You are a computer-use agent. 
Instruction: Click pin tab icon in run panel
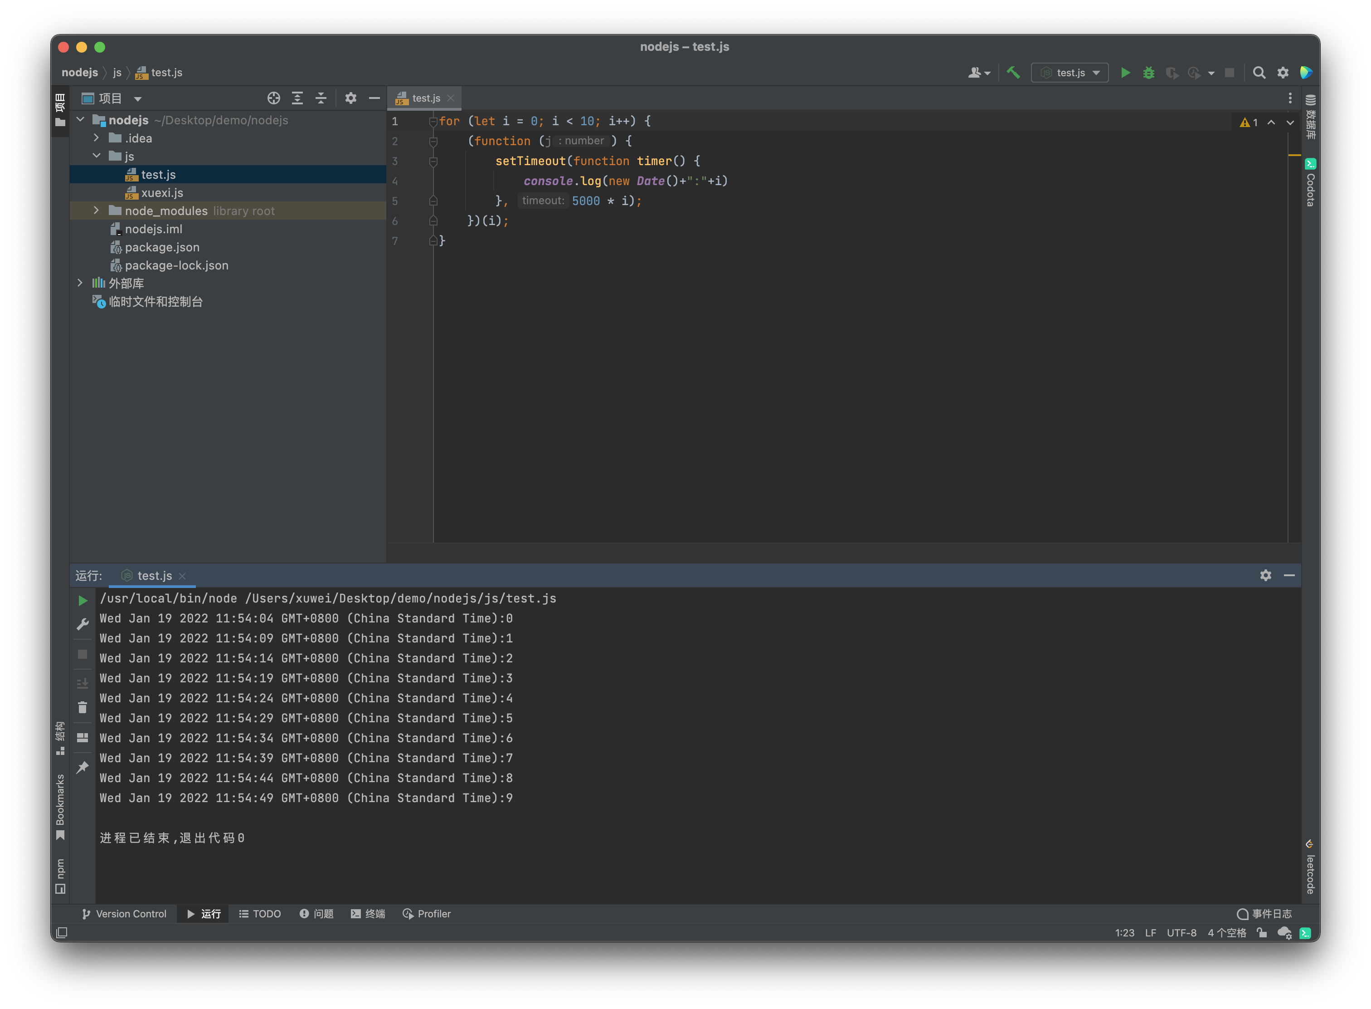[x=83, y=767]
